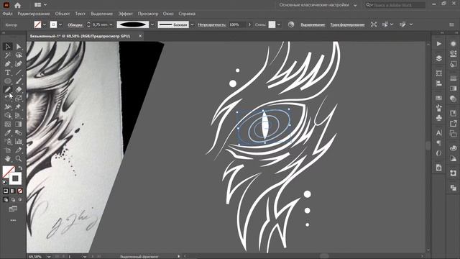This screenshot has height=259, width=460.
Task: Click the Трансформирование link
Action: [347, 25]
